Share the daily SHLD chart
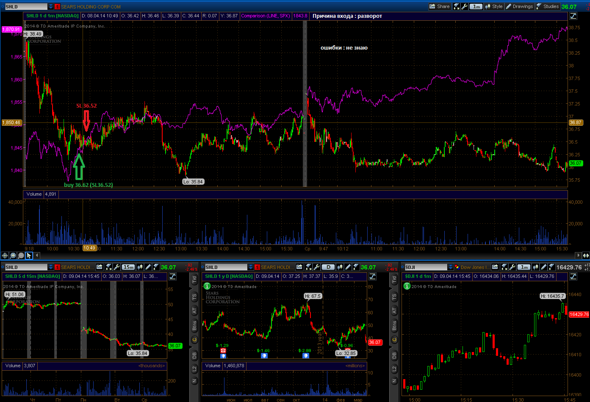Viewport: 590px width, 402px height. (x=300, y=267)
